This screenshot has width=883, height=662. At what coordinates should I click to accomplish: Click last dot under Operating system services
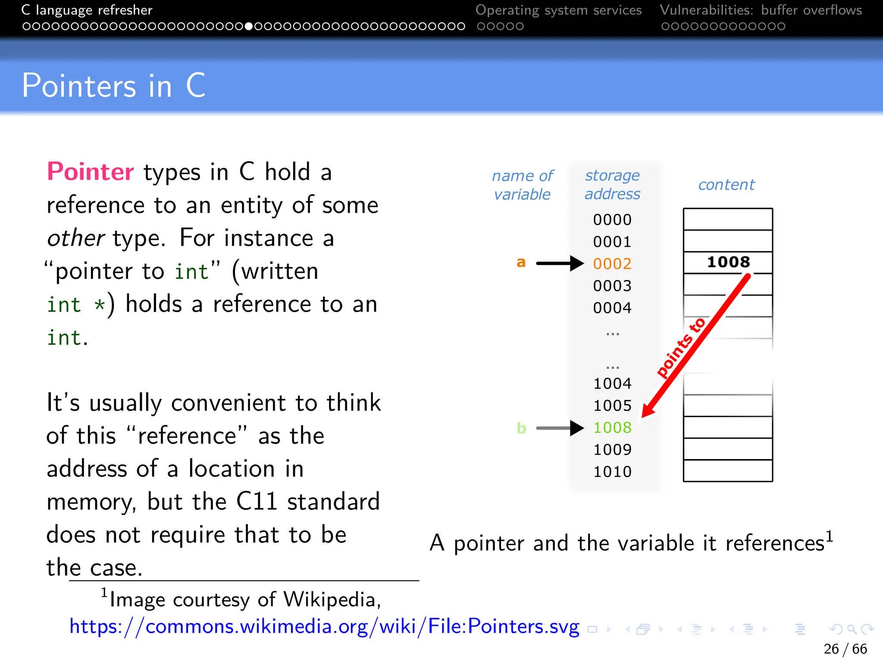(x=520, y=26)
